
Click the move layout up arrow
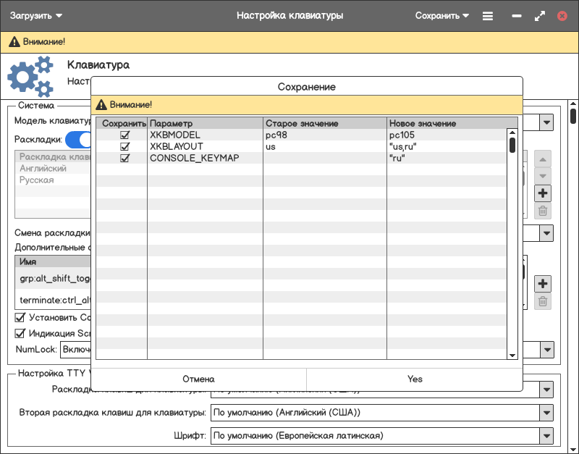[x=543, y=159]
